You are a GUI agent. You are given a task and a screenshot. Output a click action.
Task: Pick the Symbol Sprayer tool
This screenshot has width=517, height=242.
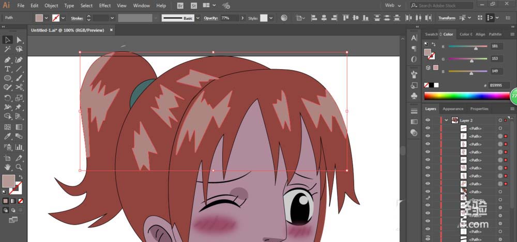point(7,147)
